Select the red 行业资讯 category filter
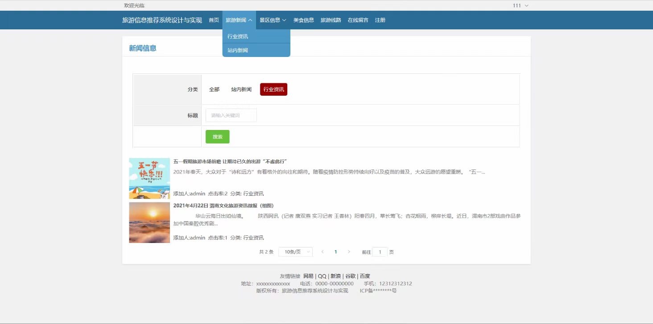This screenshot has height=324, width=653. 273,89
